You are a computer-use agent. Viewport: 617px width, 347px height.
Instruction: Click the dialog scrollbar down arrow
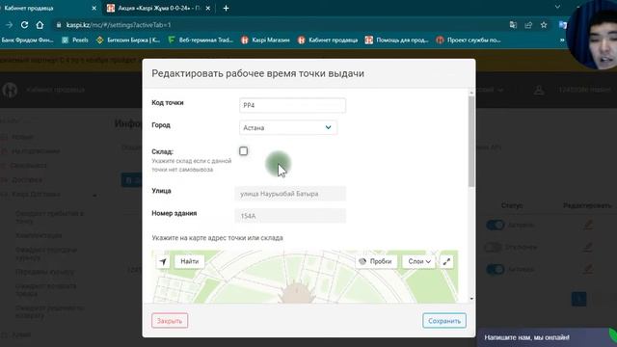pos(471,299)
